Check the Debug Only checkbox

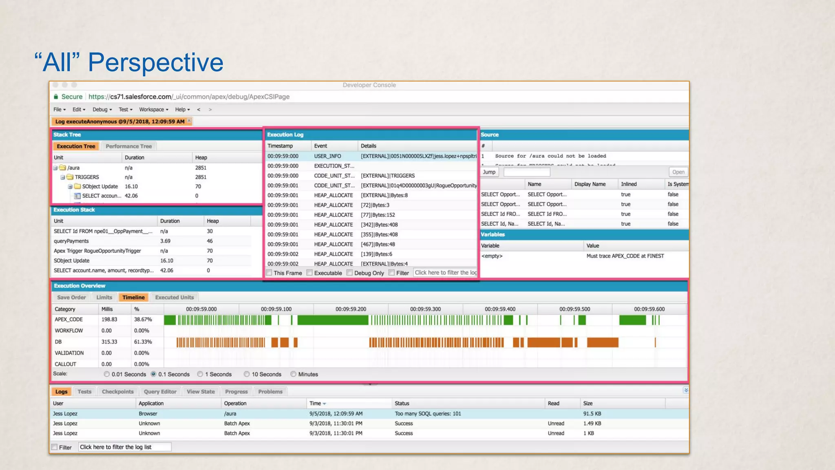pos(349,273)
